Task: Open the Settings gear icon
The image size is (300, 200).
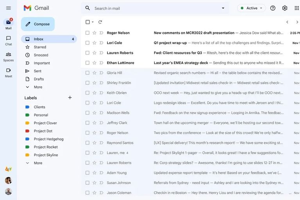Action: point(285,8)
